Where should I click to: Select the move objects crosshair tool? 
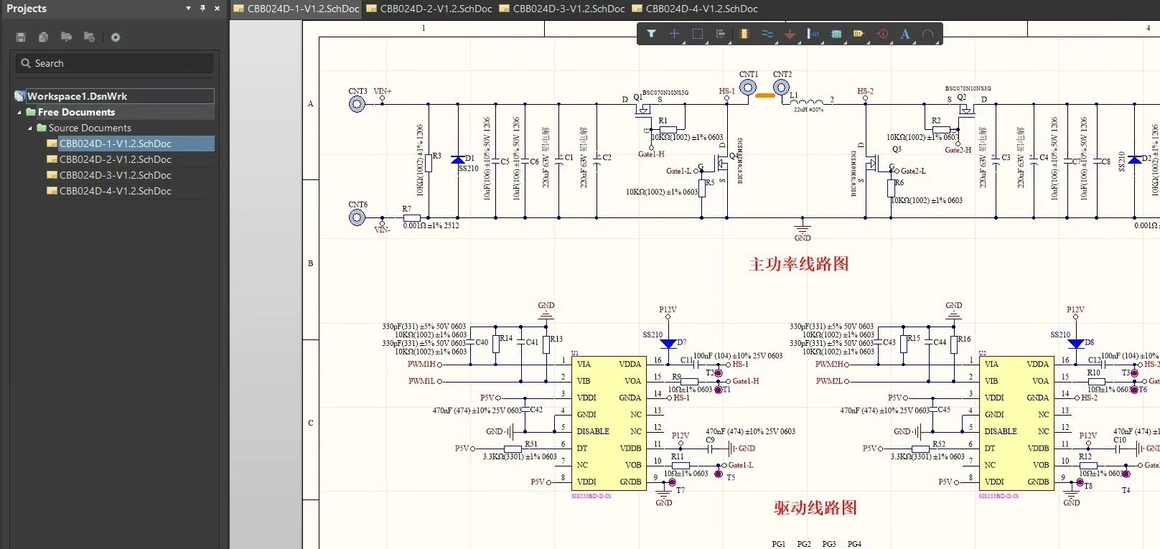pyautogui.click(x=674, y=34)
